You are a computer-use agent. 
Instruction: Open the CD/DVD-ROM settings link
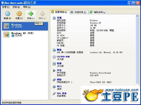[x=63, y=57]
